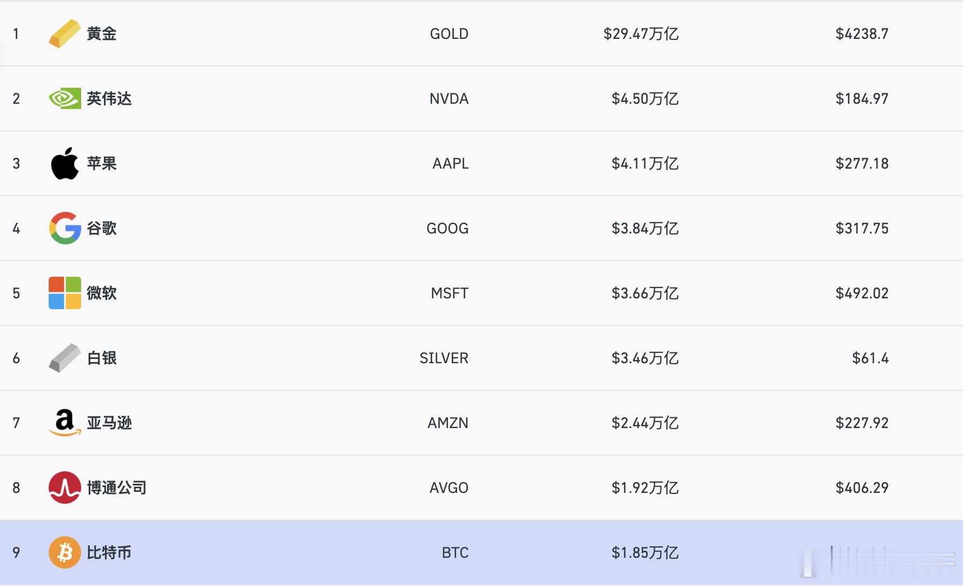Click the Broadcom logo icon
This screenshot has height=587, width=963.
tap(64, 488)
